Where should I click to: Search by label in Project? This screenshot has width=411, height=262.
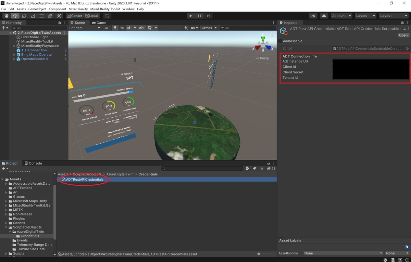[254, 169]
